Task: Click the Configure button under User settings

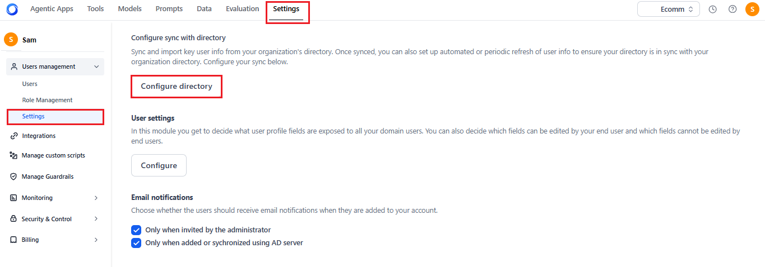Action: [159, 165]
